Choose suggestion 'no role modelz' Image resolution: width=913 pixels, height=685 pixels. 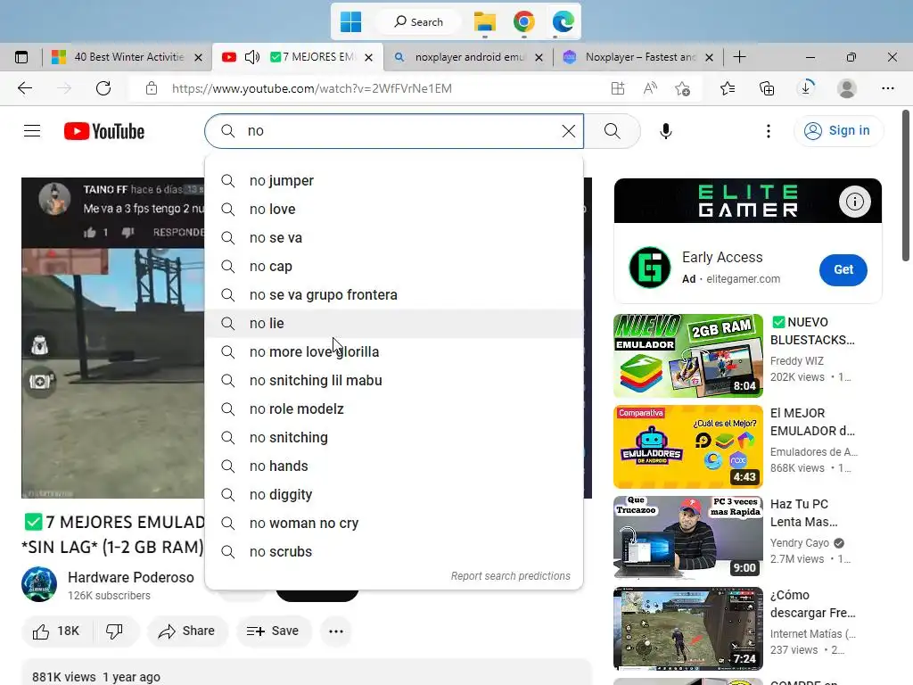click(394, 409)
